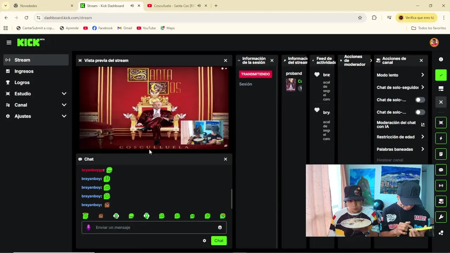This screenshot has height=253, width=450.
Task: Toggle the second Chat de solo-... switch
Action: (420, 112)
